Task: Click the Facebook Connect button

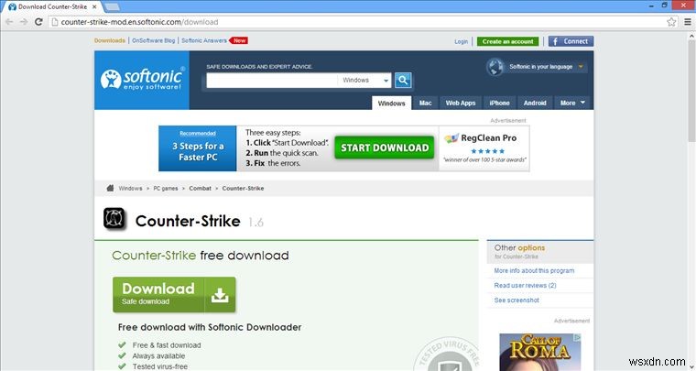Action: point(571,41)
